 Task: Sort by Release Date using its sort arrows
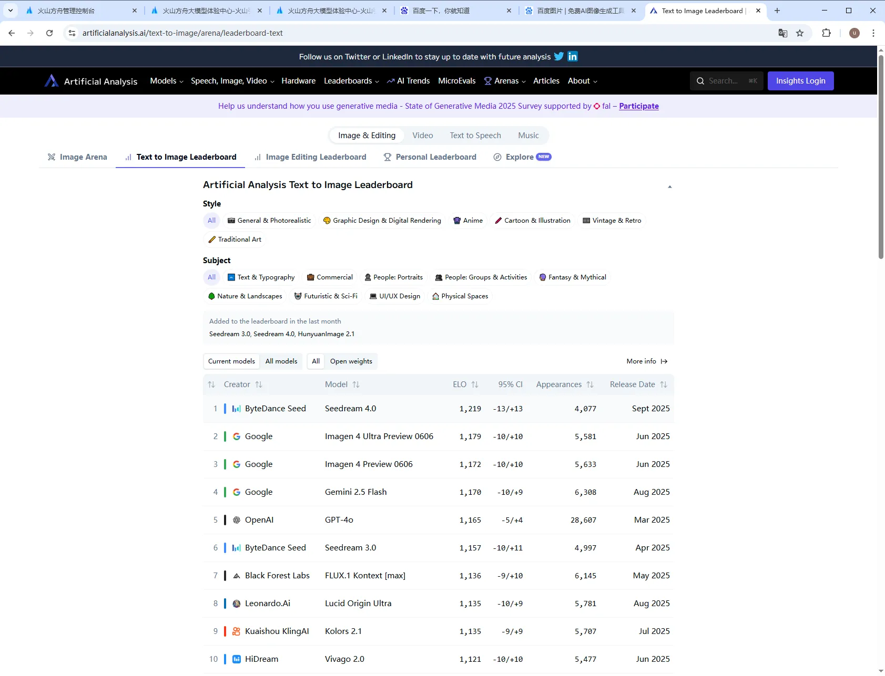pyautogui.click(x=664, y=384)
